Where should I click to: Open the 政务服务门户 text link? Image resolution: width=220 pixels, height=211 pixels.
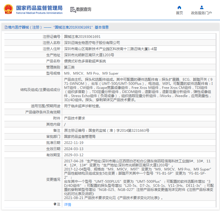tap(201, 13)
